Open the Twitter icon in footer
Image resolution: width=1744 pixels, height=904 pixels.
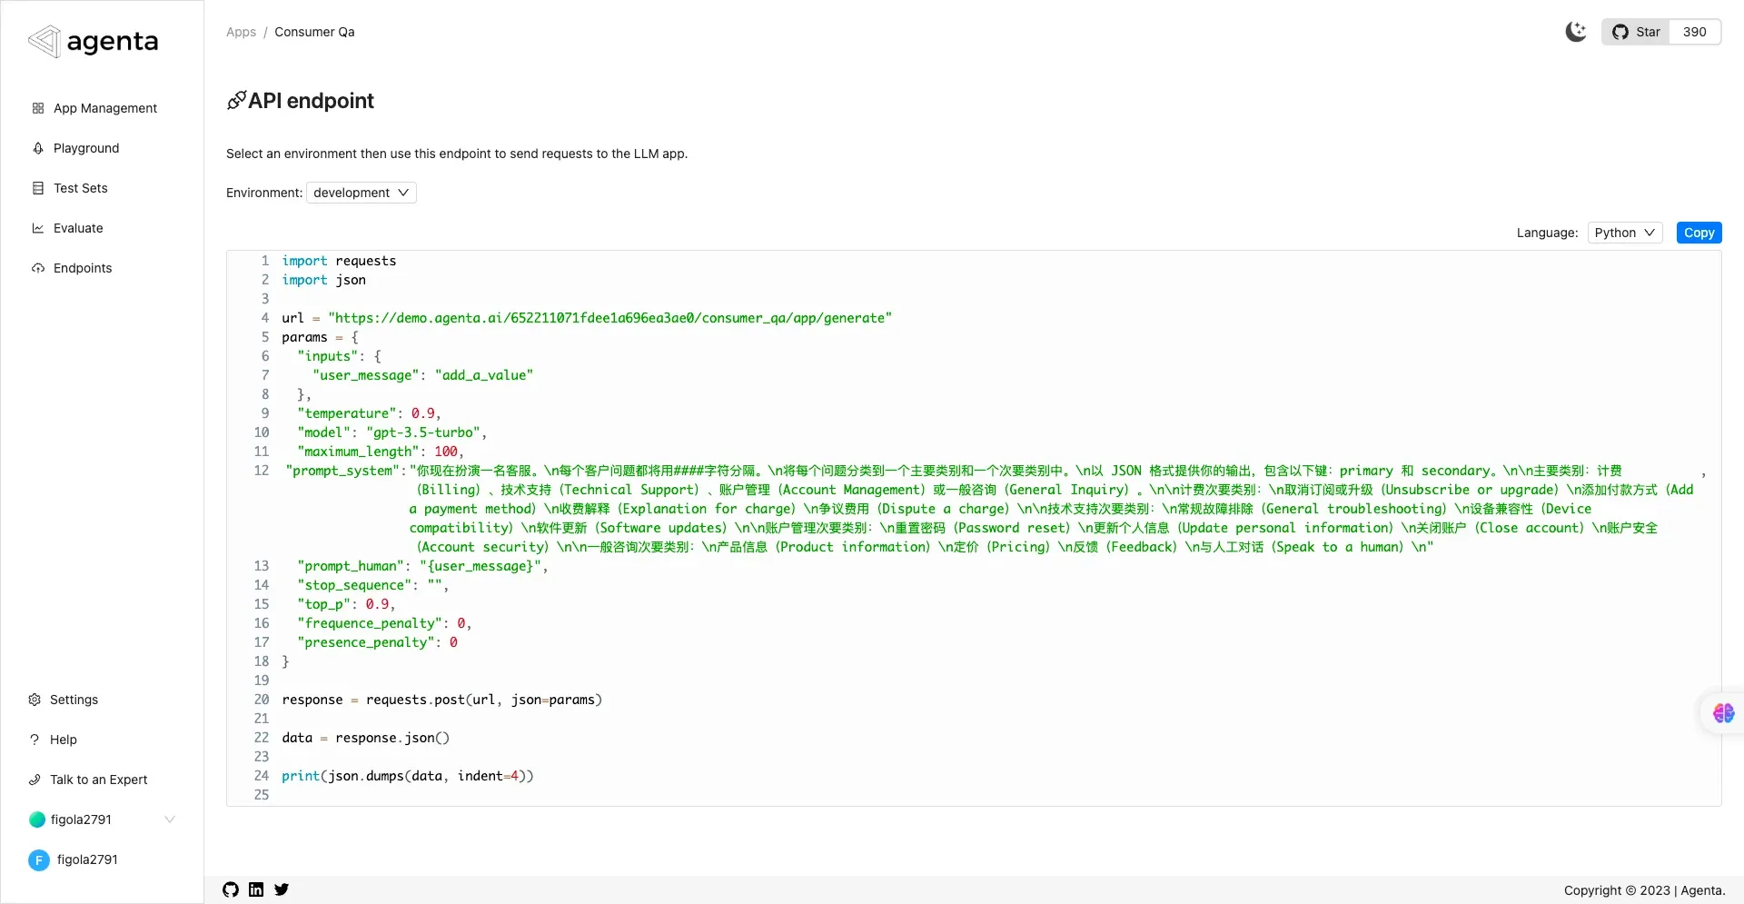click(x=282, y=889)
